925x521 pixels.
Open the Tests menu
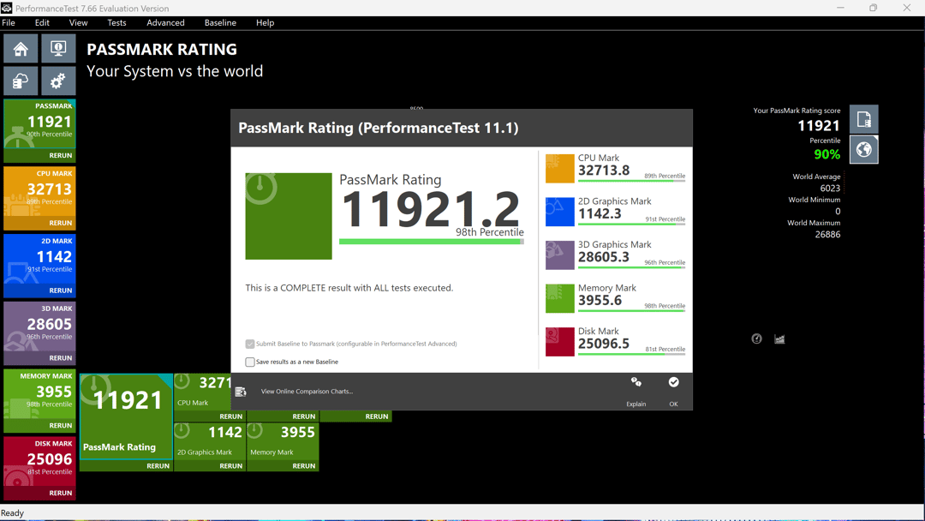point(116,22)
